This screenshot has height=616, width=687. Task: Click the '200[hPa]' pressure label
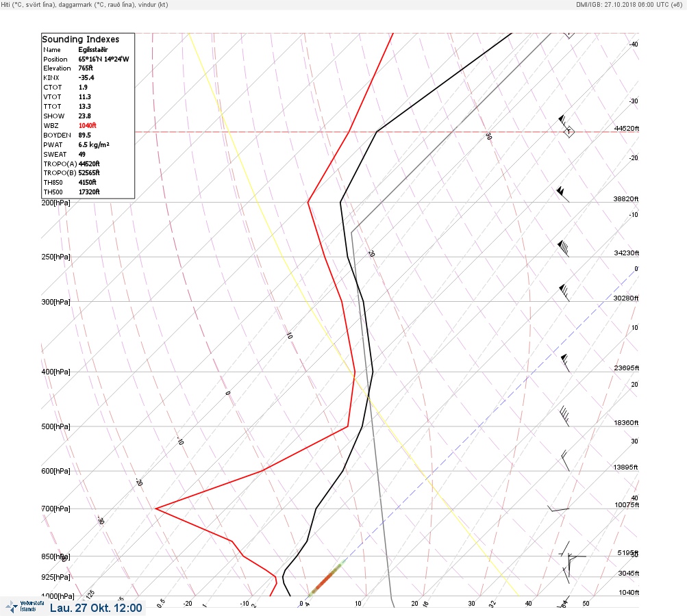[x=55, y=203]
